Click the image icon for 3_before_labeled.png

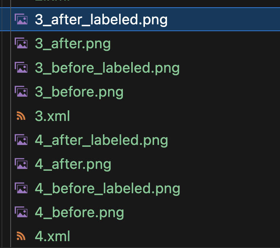point(21,68)
